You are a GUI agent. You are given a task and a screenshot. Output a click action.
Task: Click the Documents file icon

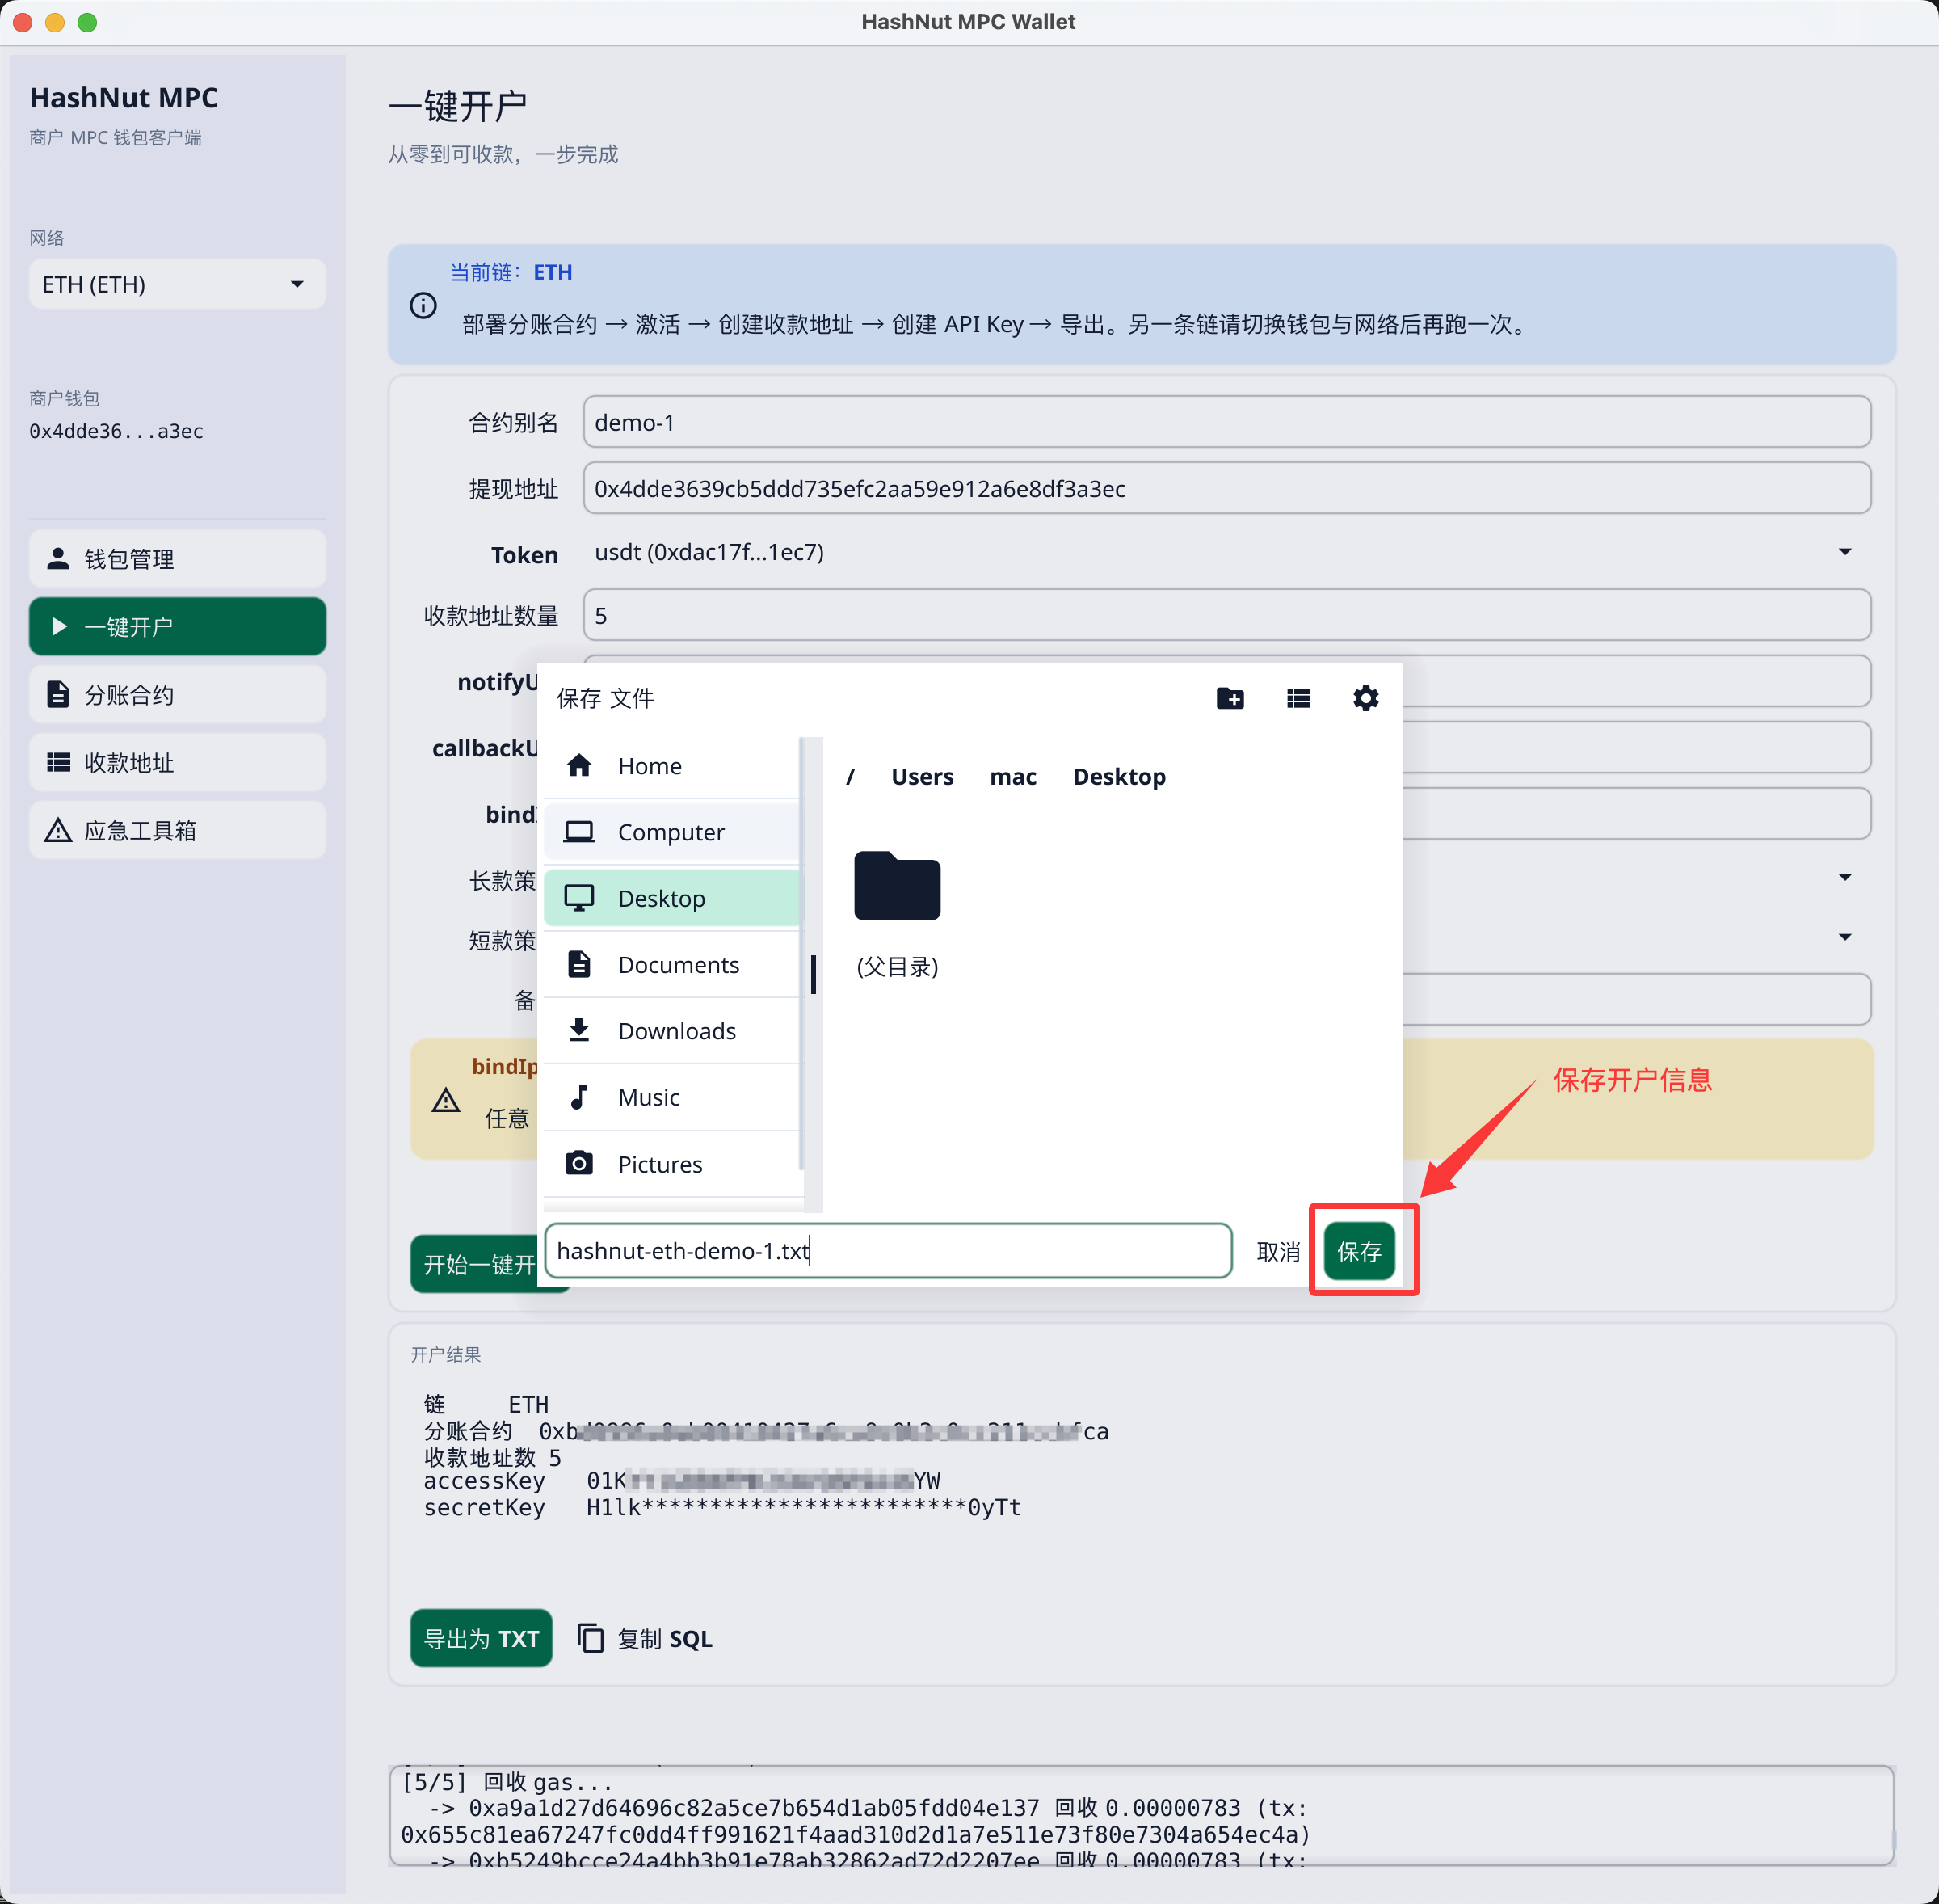coord(578,964)
